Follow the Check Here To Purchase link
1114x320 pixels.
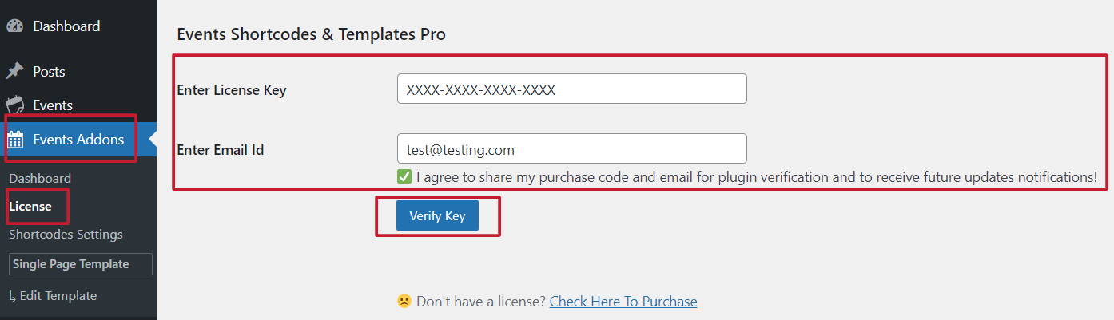tap(623, 302)
